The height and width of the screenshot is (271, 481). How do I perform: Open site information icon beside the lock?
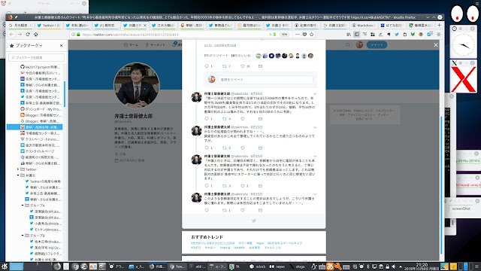coord(73,35)
